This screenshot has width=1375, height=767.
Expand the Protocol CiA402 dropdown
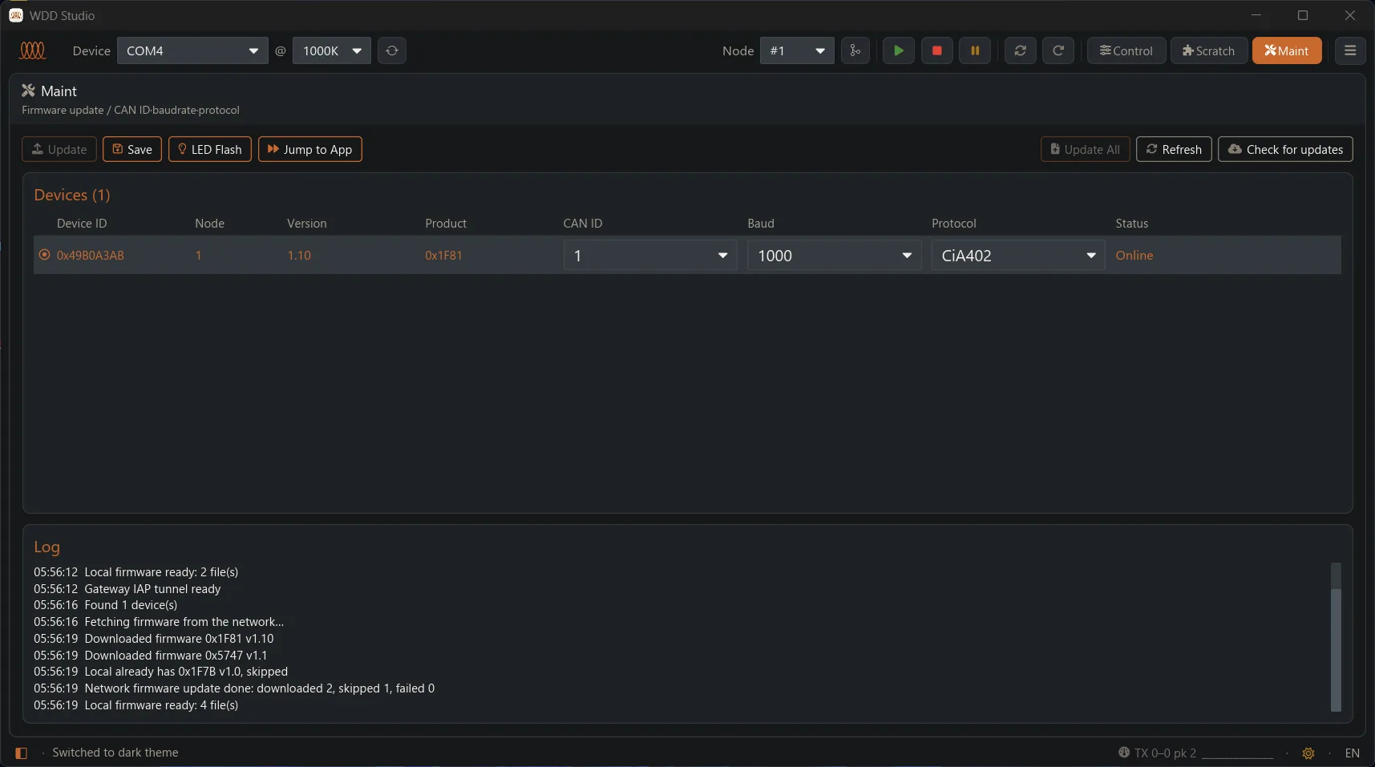(1018, 256)
